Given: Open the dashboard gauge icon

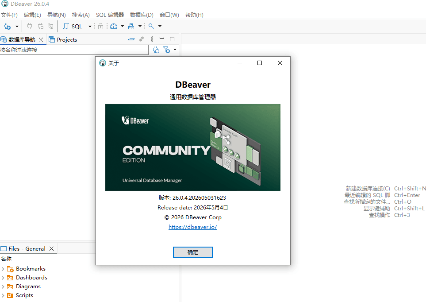Looking at the screenshot, I should [x=114, y=27].
